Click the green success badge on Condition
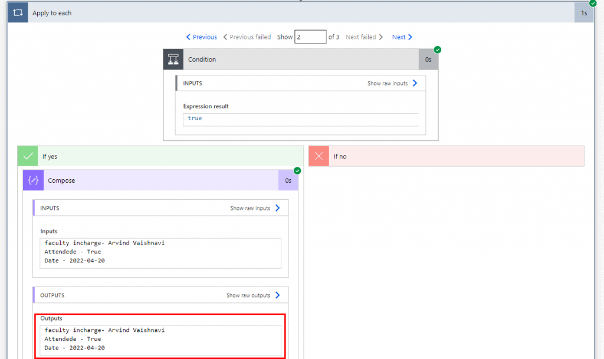 [x=438, y=50]
